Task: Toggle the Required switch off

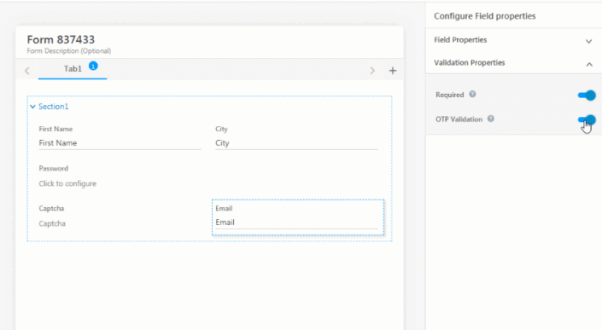Action: point(587,95)
